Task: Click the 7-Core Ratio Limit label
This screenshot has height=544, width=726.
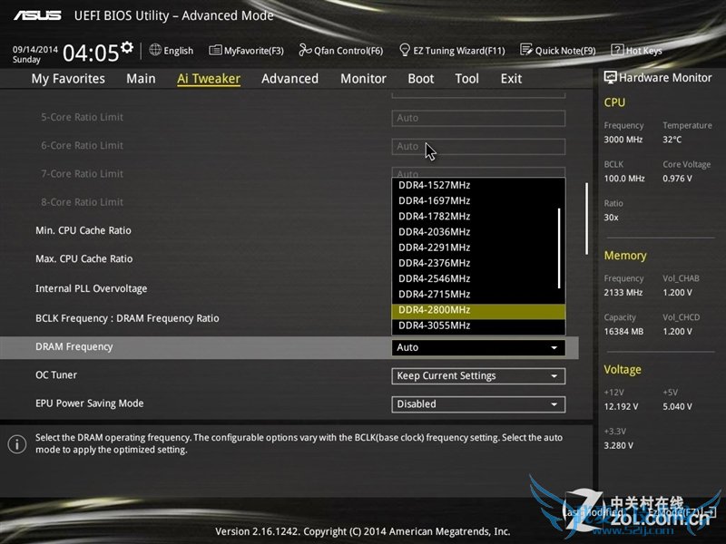Action: 82,174
